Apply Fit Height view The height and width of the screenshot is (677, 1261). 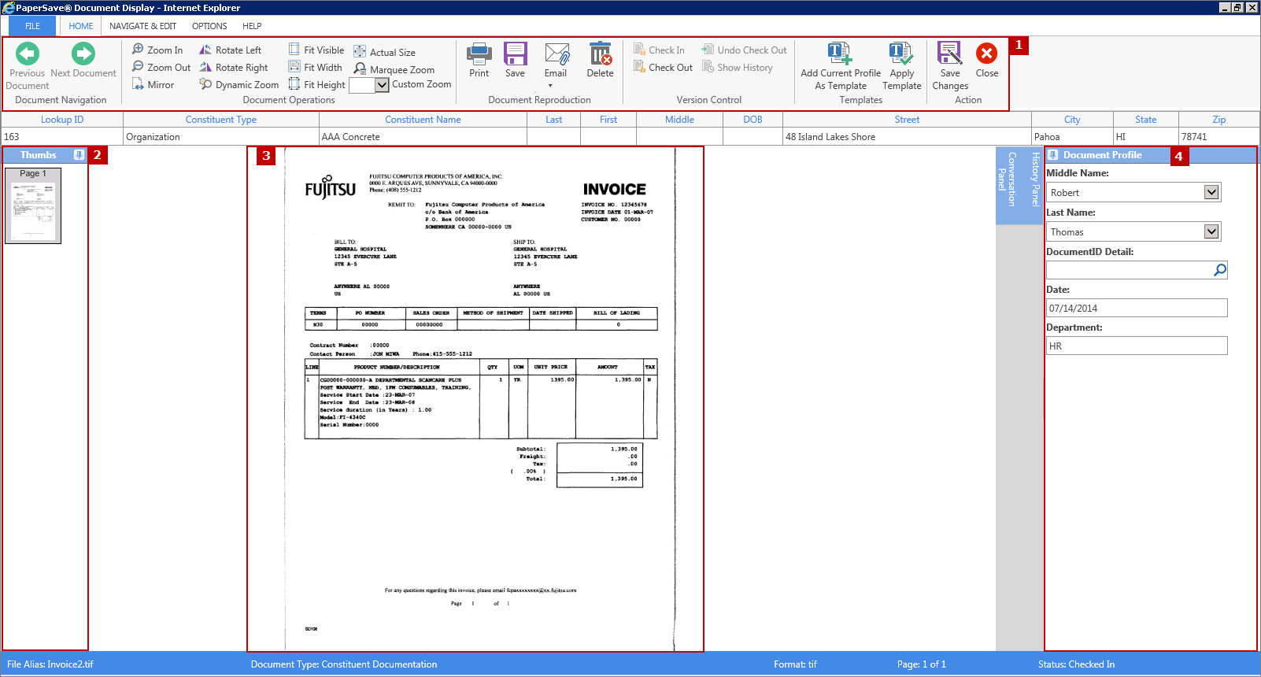coord(316,84)
